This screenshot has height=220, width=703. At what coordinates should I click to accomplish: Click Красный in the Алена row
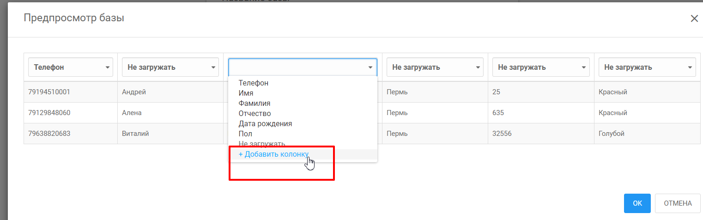point(612,113)
